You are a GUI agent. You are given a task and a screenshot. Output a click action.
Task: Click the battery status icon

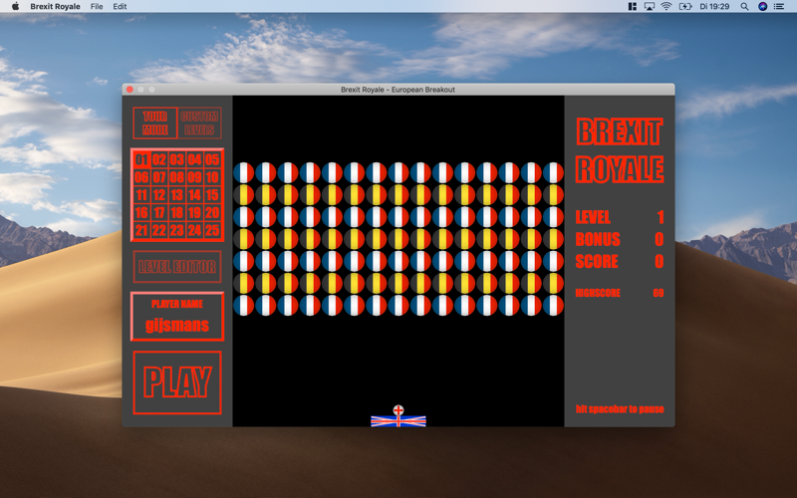click(x=685, y=6)
